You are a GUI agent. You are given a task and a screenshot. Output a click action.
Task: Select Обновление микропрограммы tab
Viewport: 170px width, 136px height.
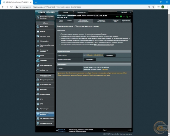83,21
